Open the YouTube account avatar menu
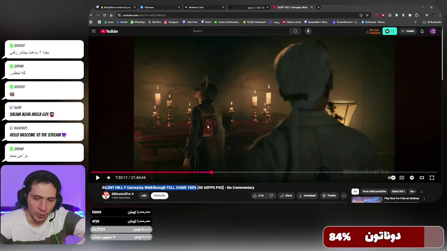Image resolution: width=447 pixels, height=251 pixels. point(433,31)
